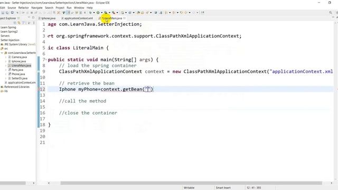Select the Servers project
This screenshot has height=190, width=338.
point(5,36)
